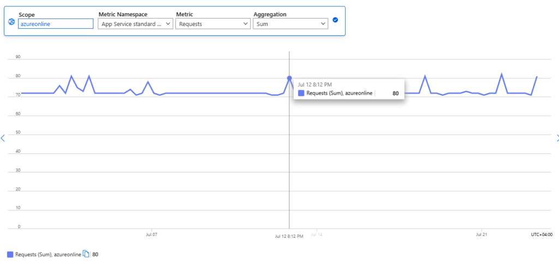This screenshot has height=266, width=559.
Task: Click the Jul 21 x-axis label
Action: tap(481, 234)
